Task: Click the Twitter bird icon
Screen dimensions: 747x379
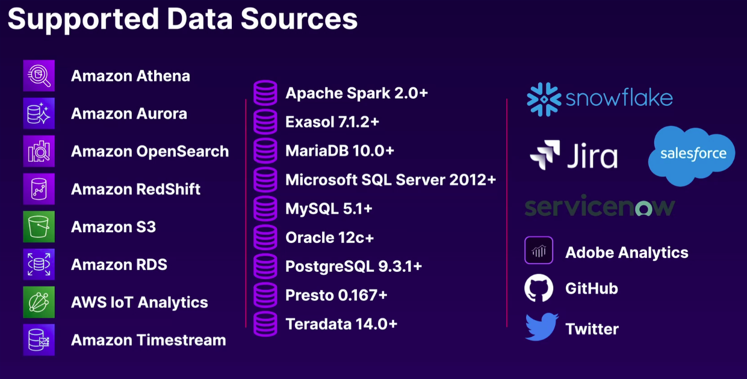Action: coord(541,327)
